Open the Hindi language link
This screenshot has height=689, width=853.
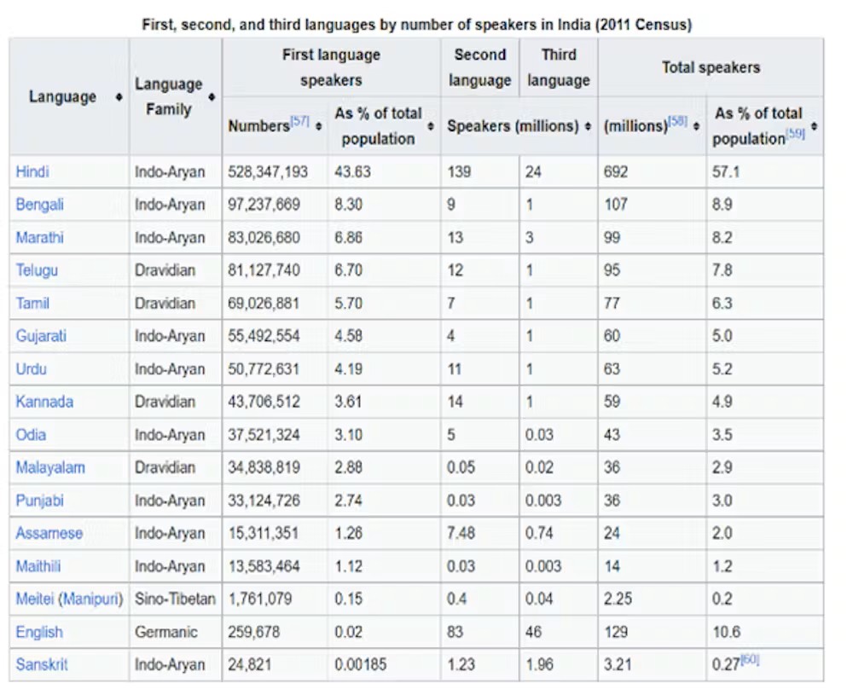tap(32, 172)
